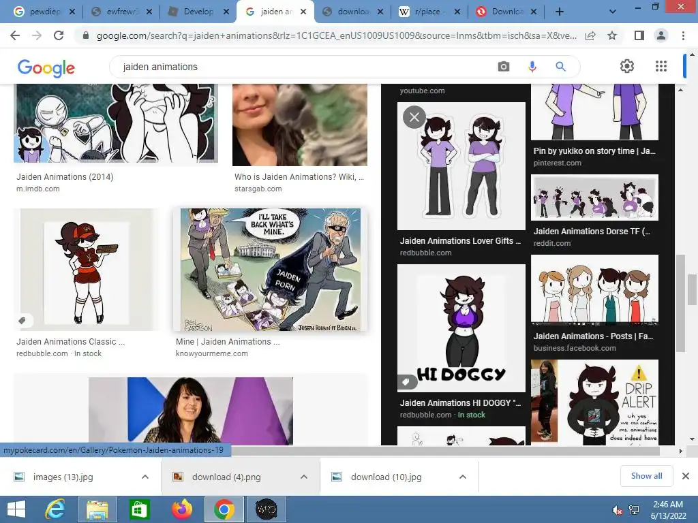Reload the current page
Image resolution: width=698 pixels, height=523 pixels.
pyautogui.click(x=59, y=35)
